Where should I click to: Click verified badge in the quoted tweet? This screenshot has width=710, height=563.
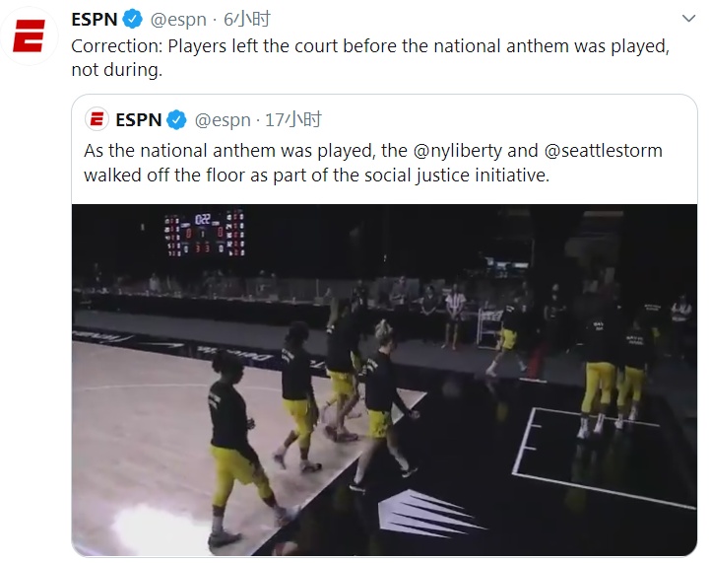176,120
